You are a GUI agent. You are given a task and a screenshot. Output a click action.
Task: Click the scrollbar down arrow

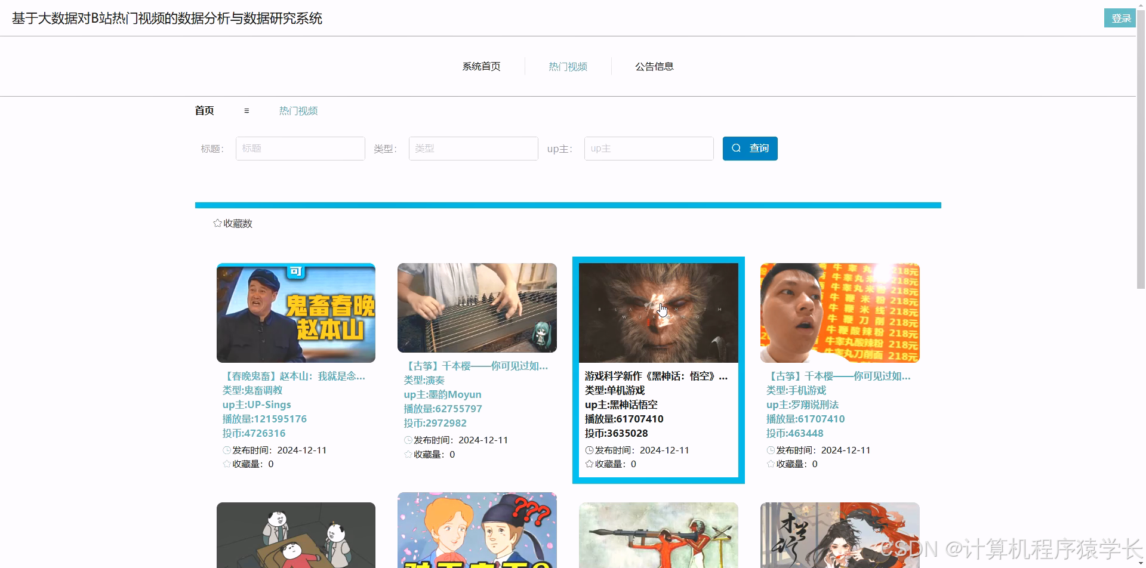pyautogui.click(x=1141, y=561)
